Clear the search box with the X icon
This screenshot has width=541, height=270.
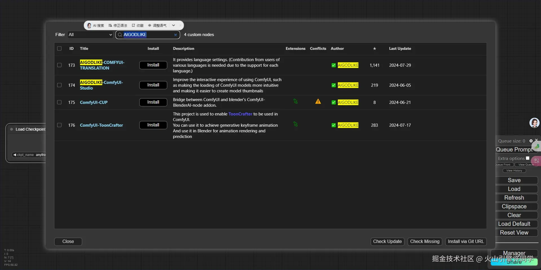pos(176,35)
